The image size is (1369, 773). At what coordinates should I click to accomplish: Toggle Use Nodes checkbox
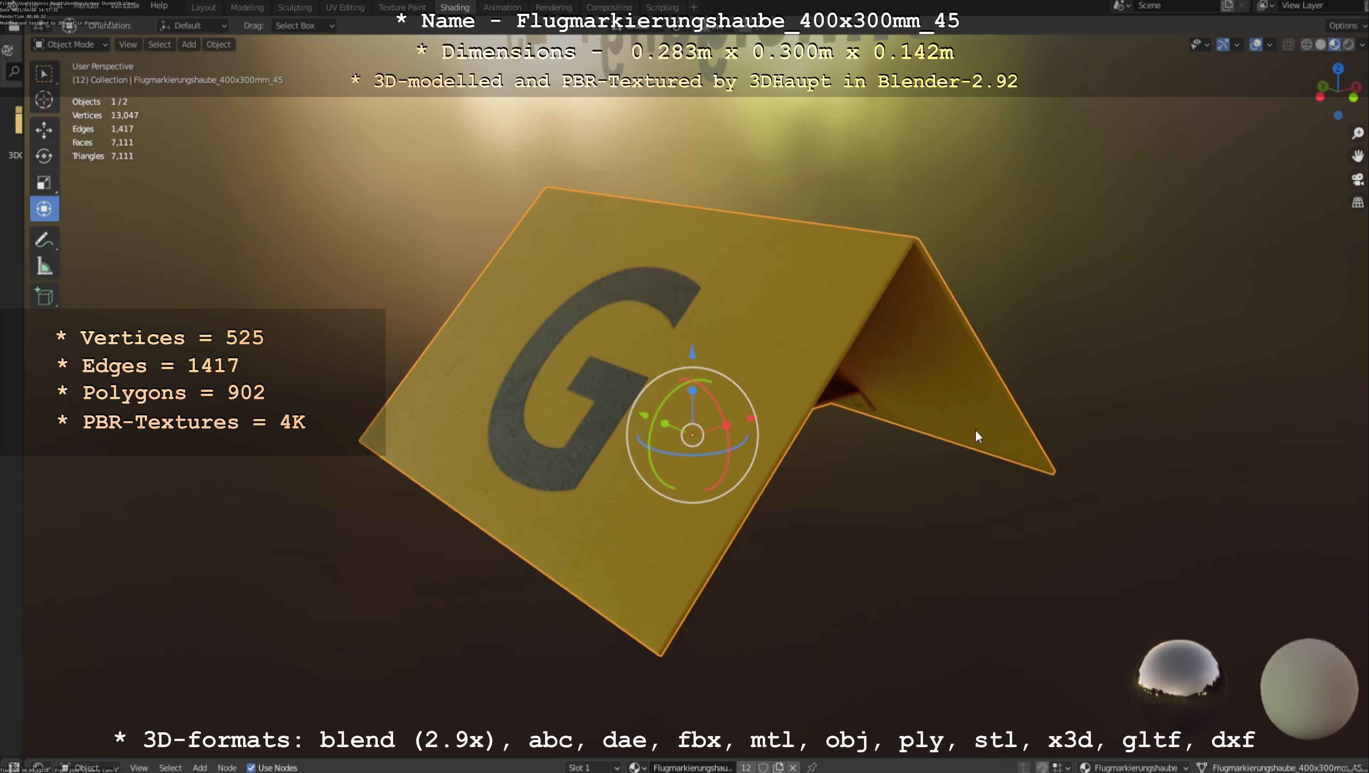click(x=251, y=768)
